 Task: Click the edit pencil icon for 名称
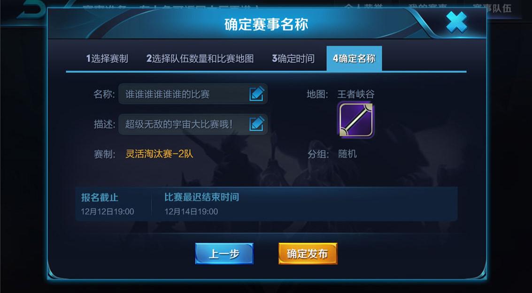click(257, 94)
